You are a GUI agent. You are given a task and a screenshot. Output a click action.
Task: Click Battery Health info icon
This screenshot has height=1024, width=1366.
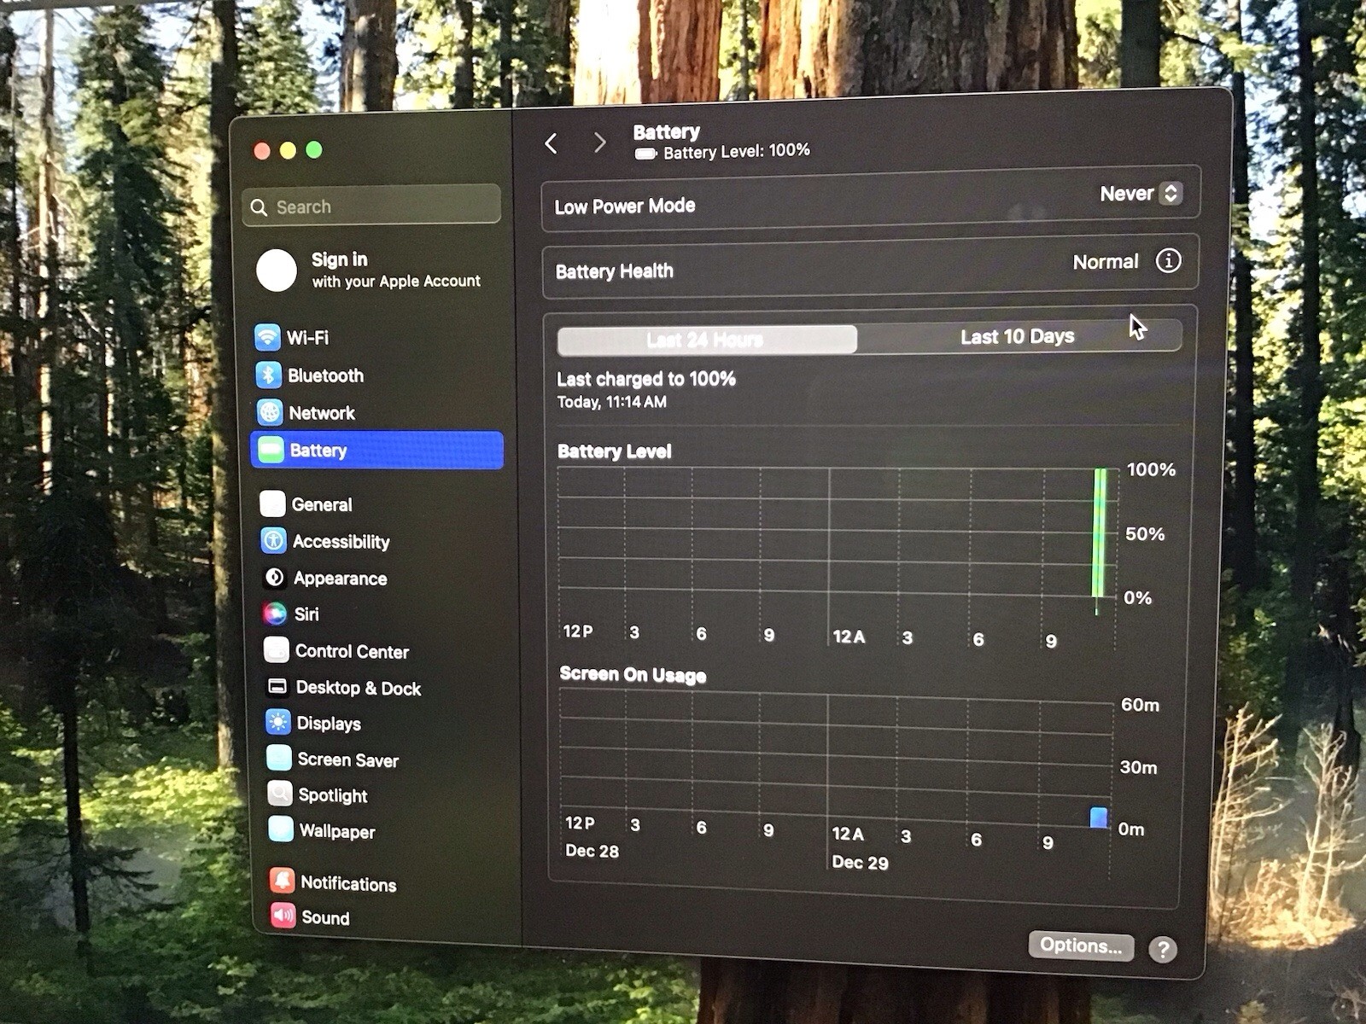point(1168,260)
